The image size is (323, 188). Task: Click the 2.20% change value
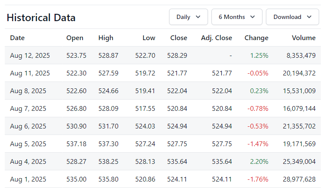(259, 162)
